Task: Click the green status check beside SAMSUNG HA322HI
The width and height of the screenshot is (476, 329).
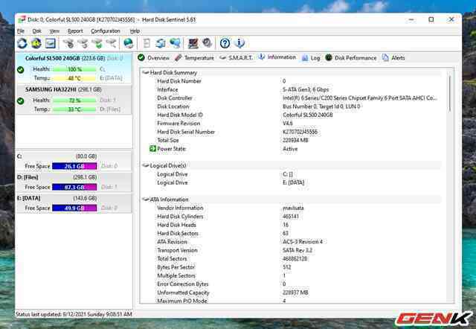Action: (20, 100)
